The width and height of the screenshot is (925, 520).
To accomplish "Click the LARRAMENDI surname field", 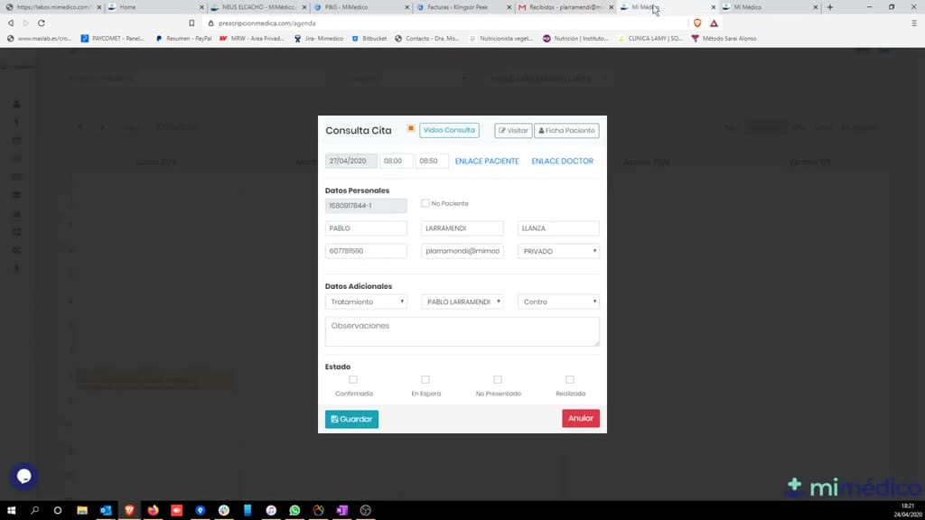I will coord(462,228).
